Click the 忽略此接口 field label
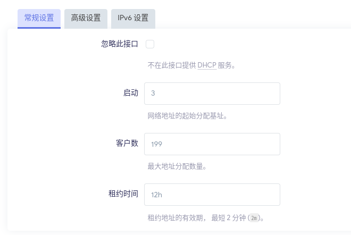The width and height of the screenshot is (351, 235). pos(120,44)
